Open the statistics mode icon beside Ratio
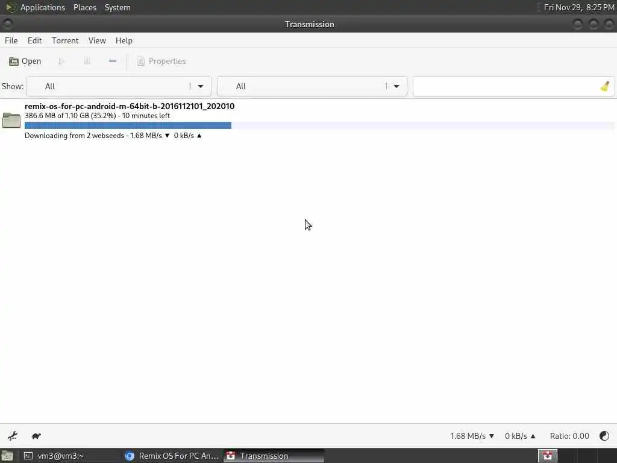 coord(604,436)
